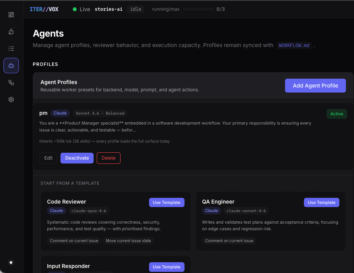This screenshot has height=273, width=354.
Task: Click the Add Agent Profile button
Action: point(315,86)
